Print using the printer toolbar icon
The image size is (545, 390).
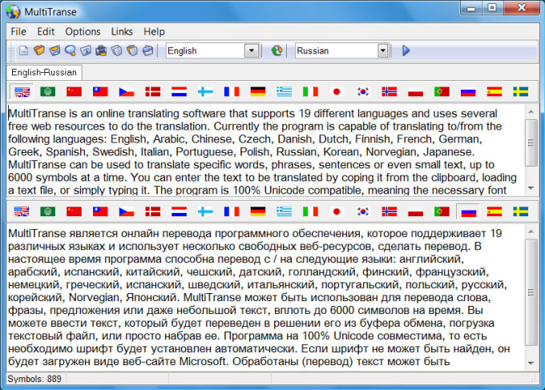point(101,50)
